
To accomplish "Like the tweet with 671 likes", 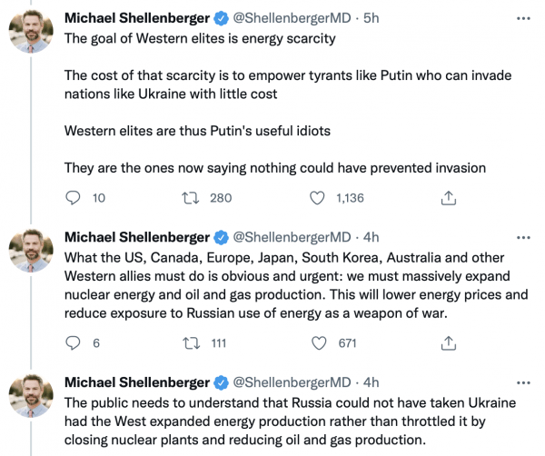I will coord(318,342).
